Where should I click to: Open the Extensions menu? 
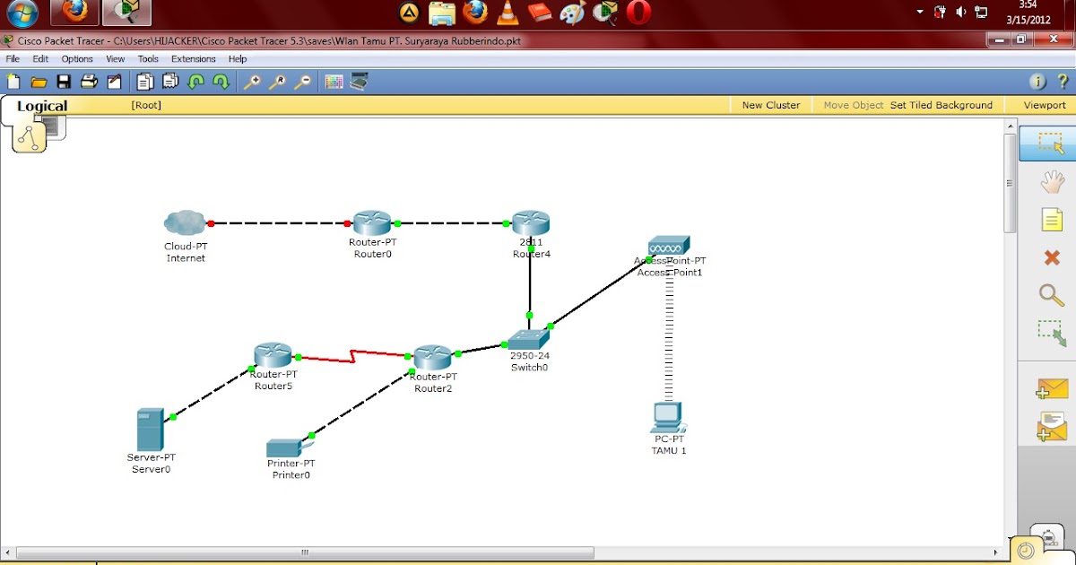coord(193,58)
